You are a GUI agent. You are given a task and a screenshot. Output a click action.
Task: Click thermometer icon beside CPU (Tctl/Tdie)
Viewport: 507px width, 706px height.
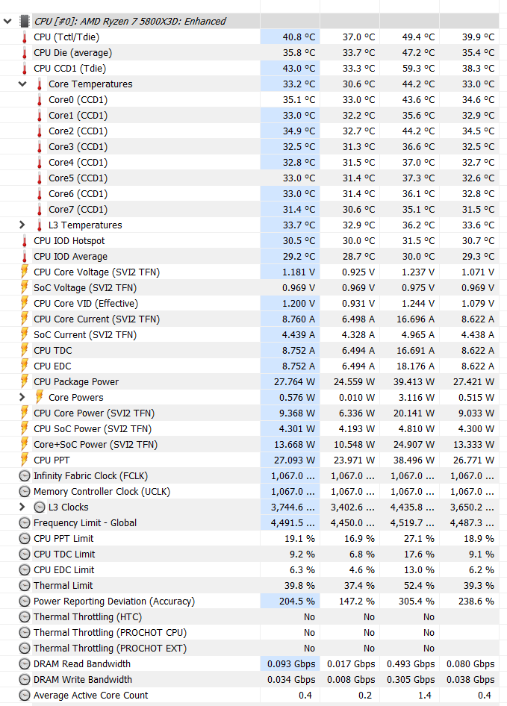pyautogui.click(x=25, y=37)
